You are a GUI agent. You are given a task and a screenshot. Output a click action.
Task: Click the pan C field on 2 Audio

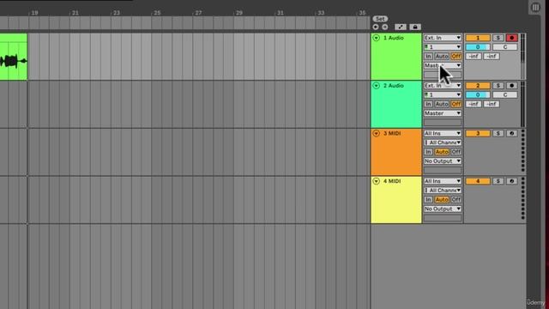pyautogui.click(x=505, y=94)
